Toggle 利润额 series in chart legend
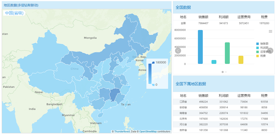The image size is (277, 134). [x=262, y=48]
